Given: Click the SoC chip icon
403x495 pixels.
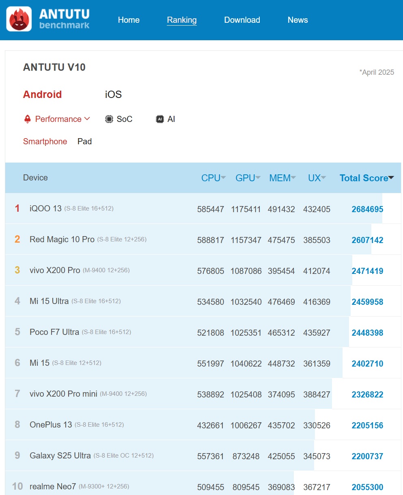Looking at the screenshot, I should [x=109, y=119].
